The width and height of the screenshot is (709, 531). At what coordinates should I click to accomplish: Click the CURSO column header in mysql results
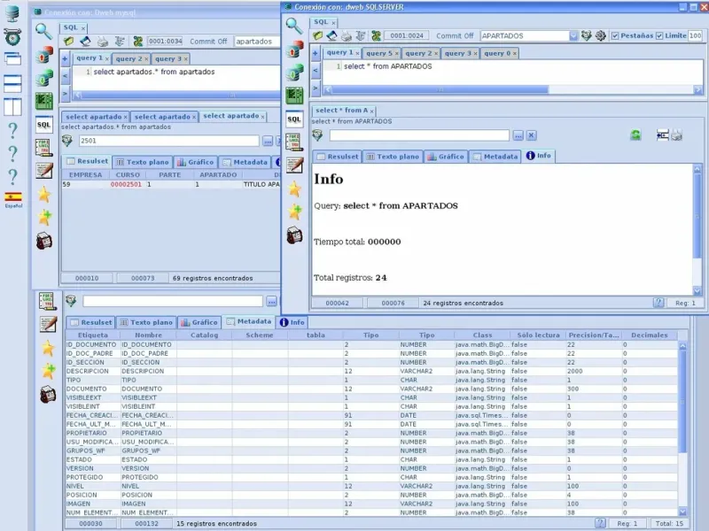[128, 174]
